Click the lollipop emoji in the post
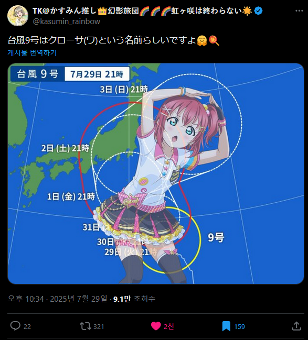The image size is (308, 340). 214,41
